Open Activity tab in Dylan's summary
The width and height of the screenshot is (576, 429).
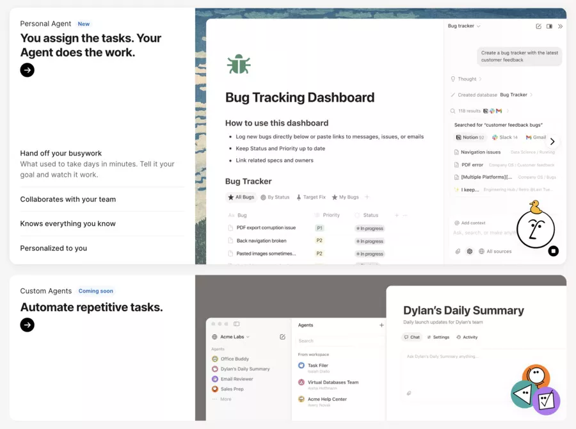click(467, 337)
